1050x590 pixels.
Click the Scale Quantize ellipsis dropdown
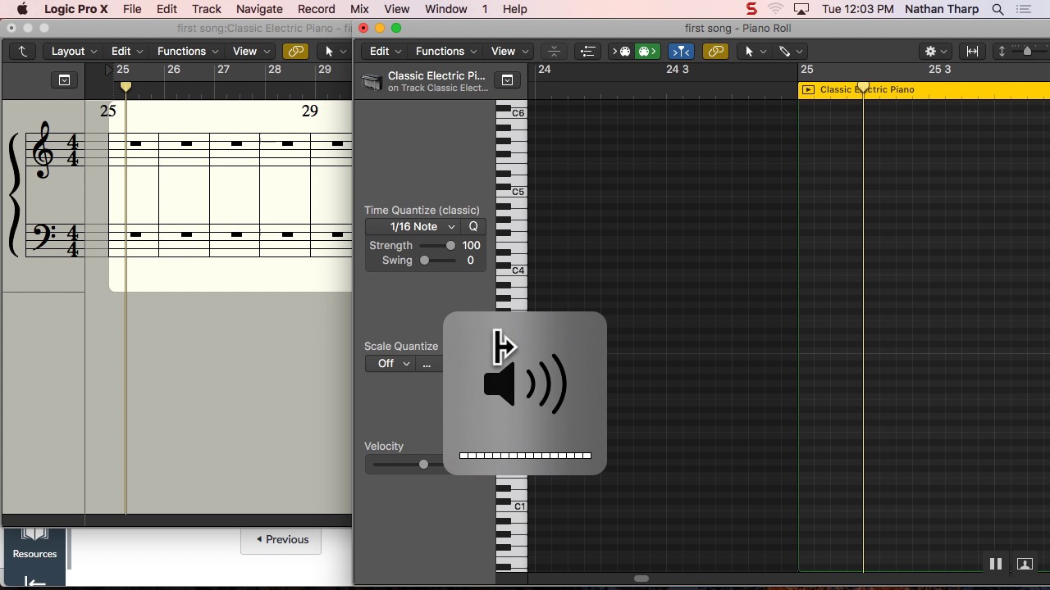click(427, 363)
